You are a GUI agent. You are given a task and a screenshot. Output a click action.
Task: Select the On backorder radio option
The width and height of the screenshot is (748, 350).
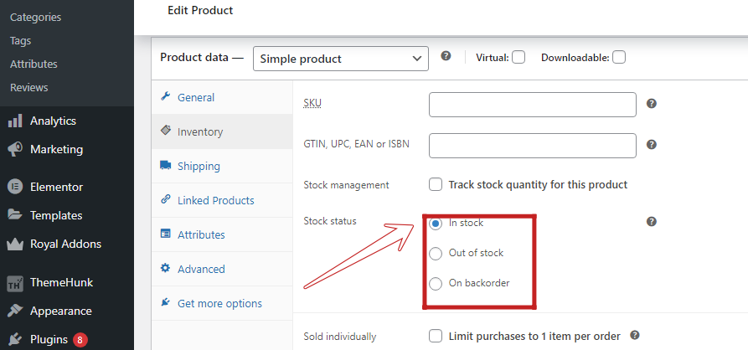point(436,283)
